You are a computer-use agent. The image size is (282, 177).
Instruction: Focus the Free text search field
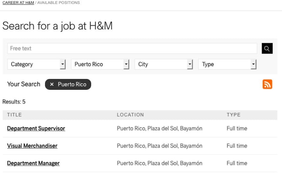pos(132,49)
